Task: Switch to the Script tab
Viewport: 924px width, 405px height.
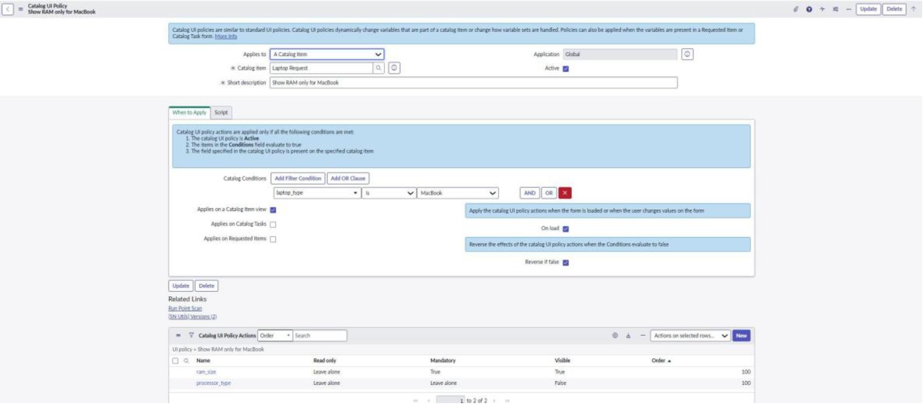Action: (x=221, y=112)
